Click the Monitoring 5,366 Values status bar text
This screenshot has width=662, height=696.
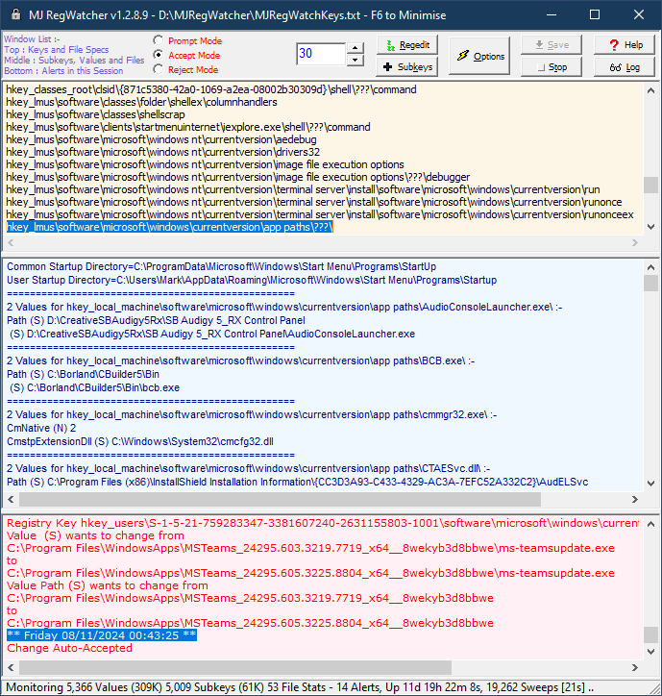click(x=300, y=687)
